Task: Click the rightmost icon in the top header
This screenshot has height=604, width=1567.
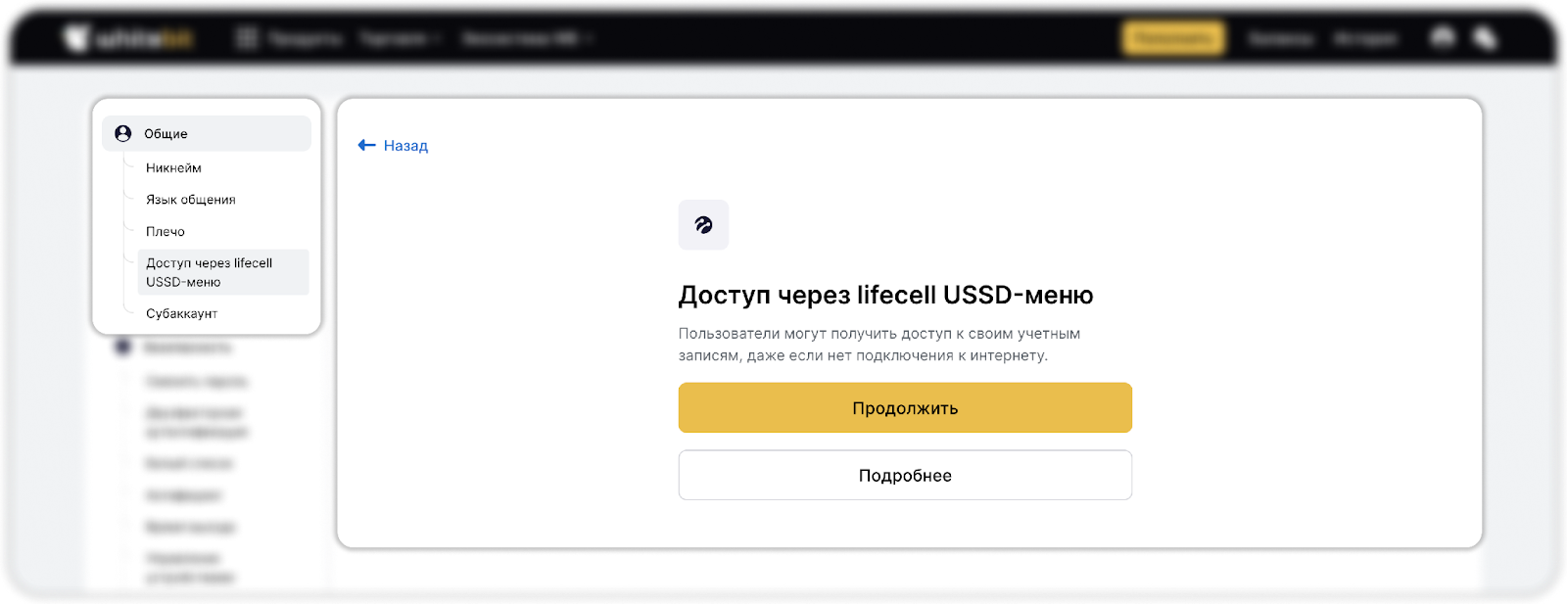Action: click(1485, 39)
